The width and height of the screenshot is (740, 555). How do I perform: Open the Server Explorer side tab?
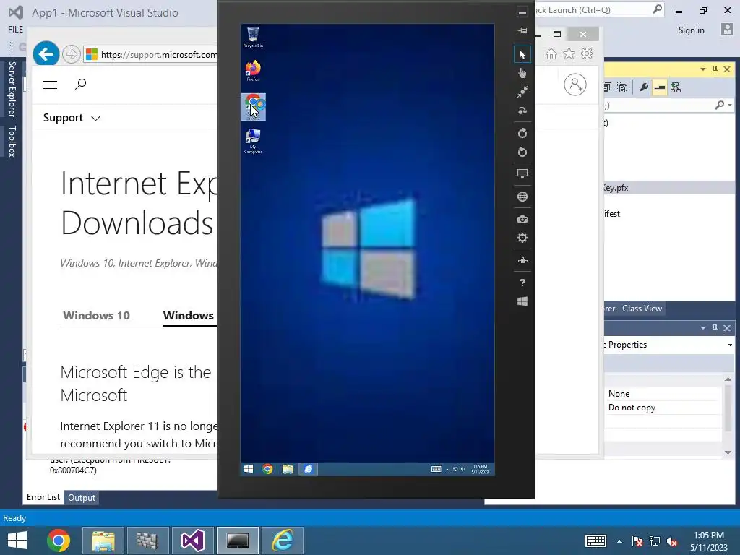pyautogui.click(x=12, y=89)
